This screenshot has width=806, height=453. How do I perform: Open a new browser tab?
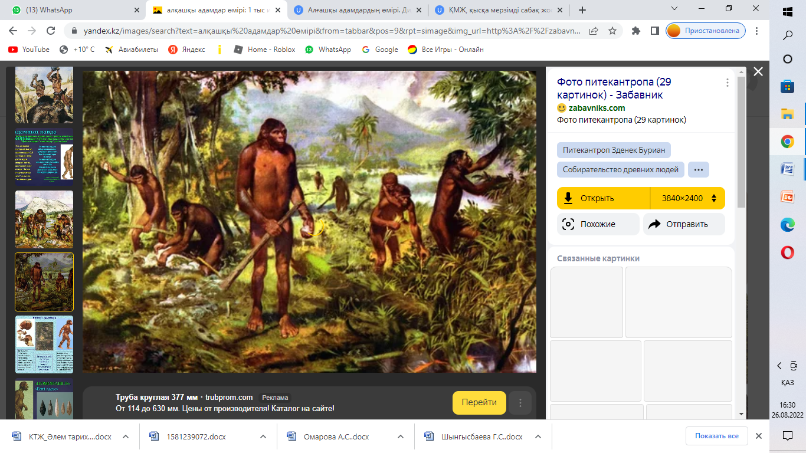pyautogui.click(x=582, y=10)
